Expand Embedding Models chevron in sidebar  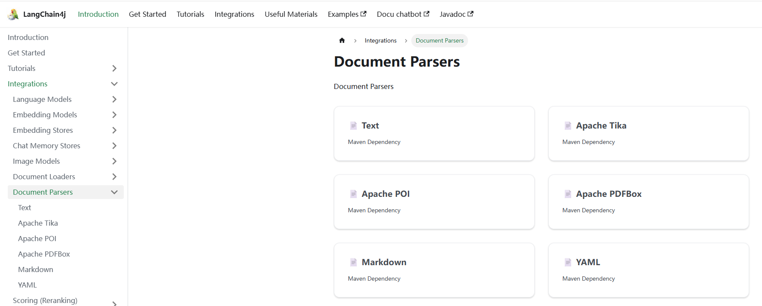tap(114, 115)
